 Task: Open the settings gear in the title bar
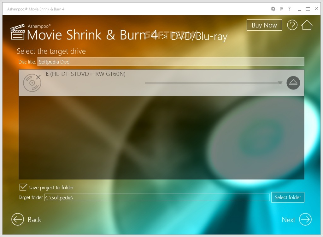[273, 9]
